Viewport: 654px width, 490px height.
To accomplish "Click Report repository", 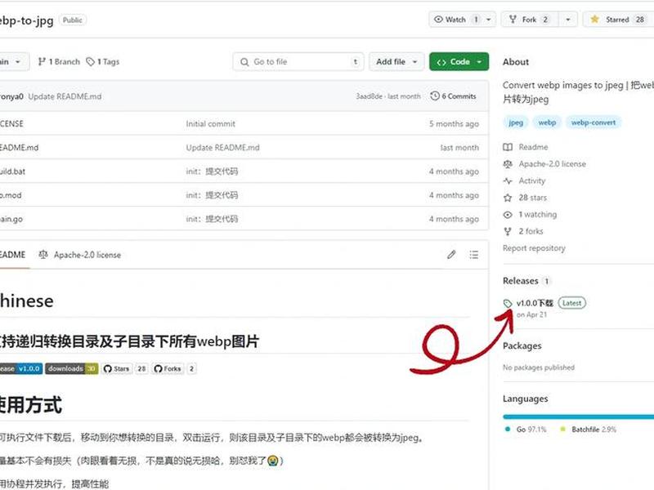I will pyautogui.click(x=535, y=248).
